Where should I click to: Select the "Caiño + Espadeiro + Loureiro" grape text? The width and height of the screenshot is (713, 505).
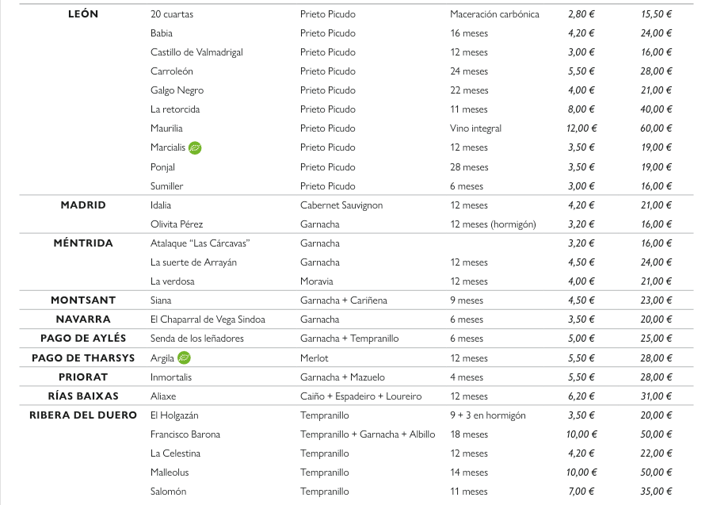(360, 396)
